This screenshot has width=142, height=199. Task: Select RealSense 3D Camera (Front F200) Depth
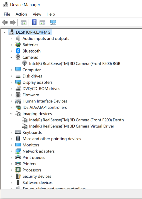(76, 120)
